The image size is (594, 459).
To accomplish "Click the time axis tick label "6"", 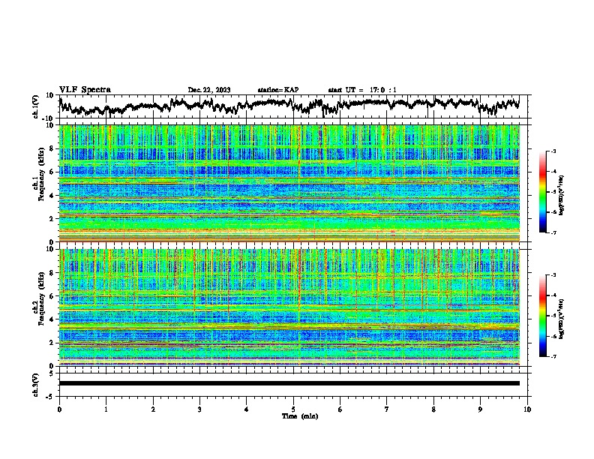I will click(x=340, y=409).
